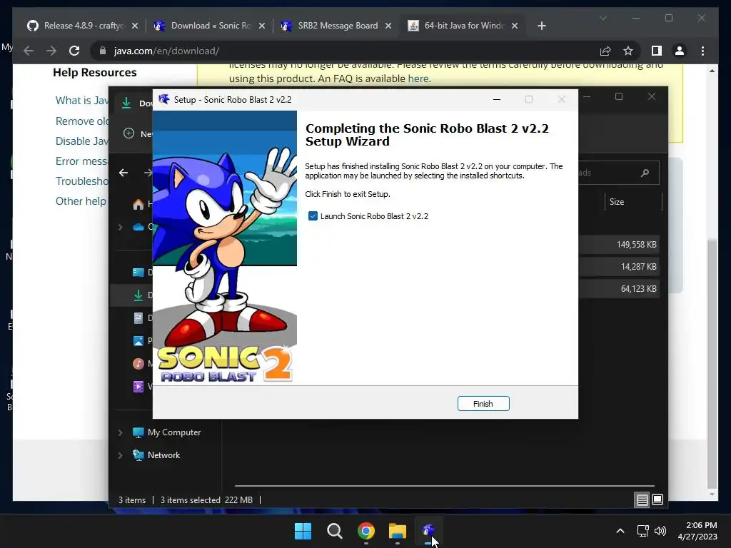Screen dimensions: 731x548
Task: Select the 64,123 KB file row
Action: click(x=619, y=289)
